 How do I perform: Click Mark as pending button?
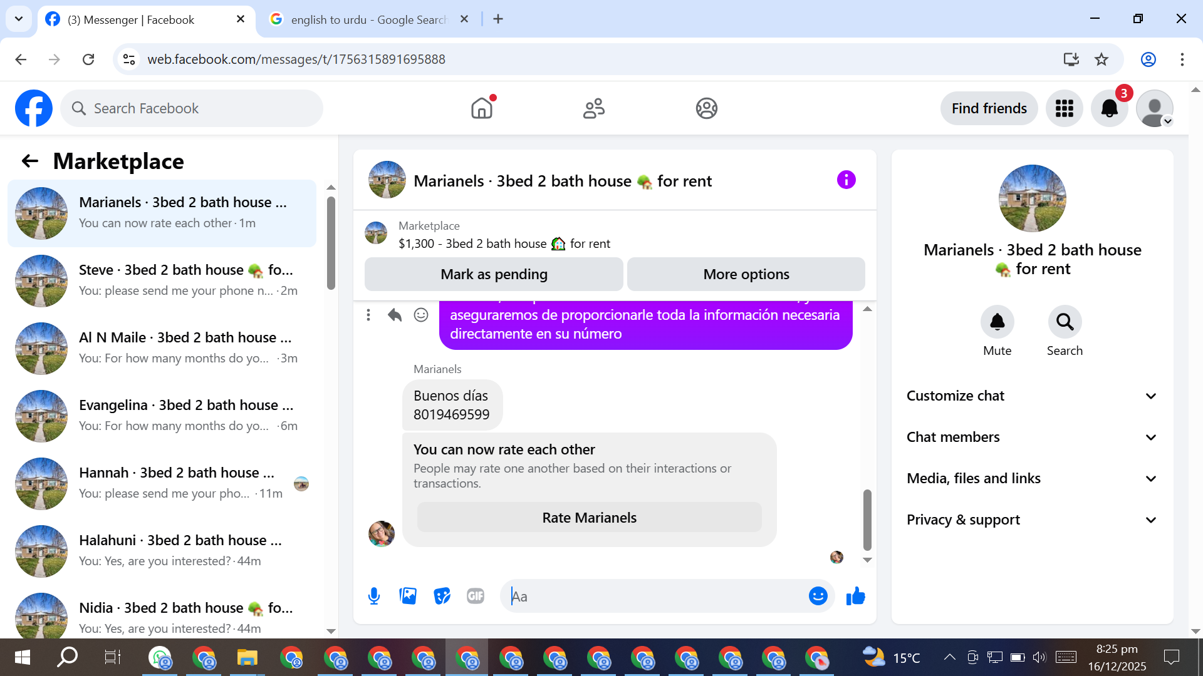coord(494,274)
